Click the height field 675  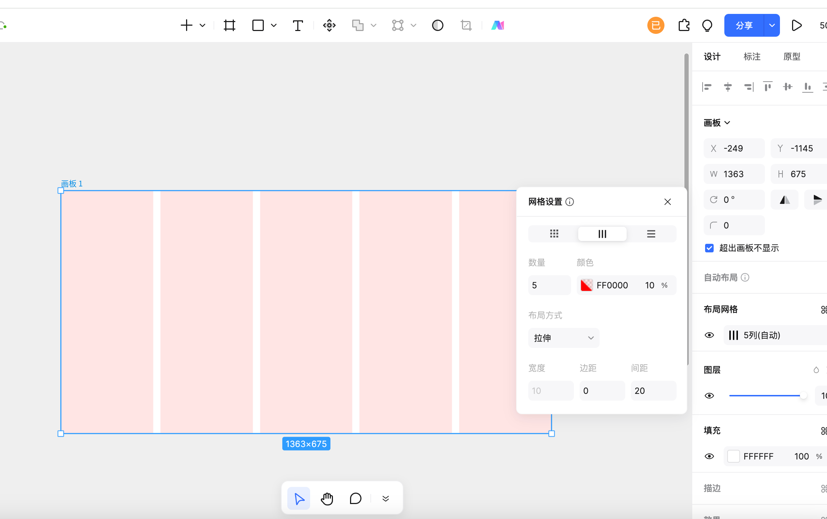[799, 174]
